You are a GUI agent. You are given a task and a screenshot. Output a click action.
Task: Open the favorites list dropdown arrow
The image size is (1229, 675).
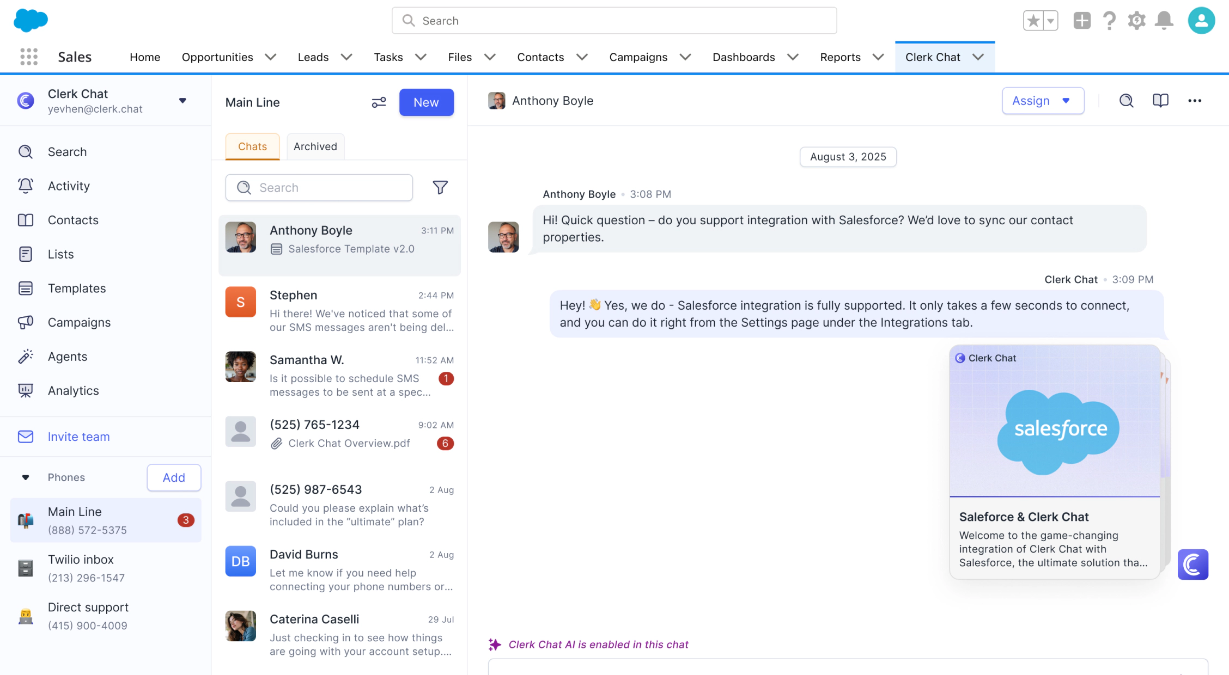[x=1051, y=21]
